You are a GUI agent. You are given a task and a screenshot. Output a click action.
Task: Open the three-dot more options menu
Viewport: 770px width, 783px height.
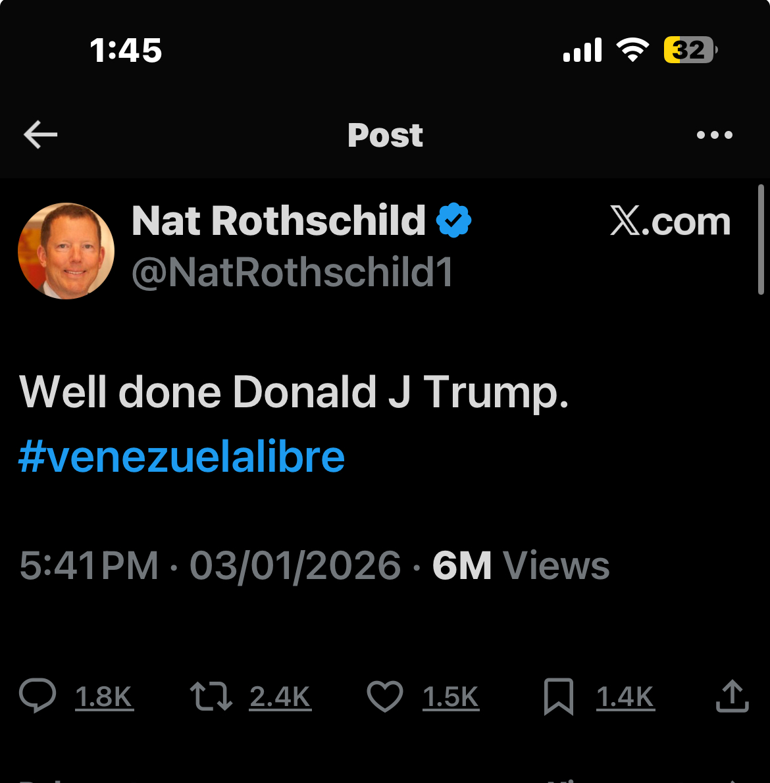pos(714,135)
